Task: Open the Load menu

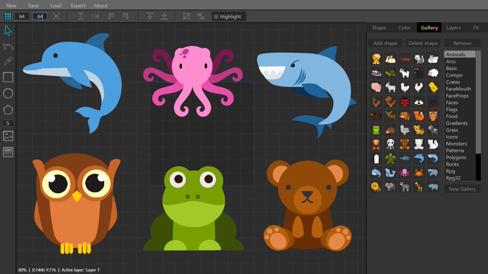Action: (x=56, y=6)
